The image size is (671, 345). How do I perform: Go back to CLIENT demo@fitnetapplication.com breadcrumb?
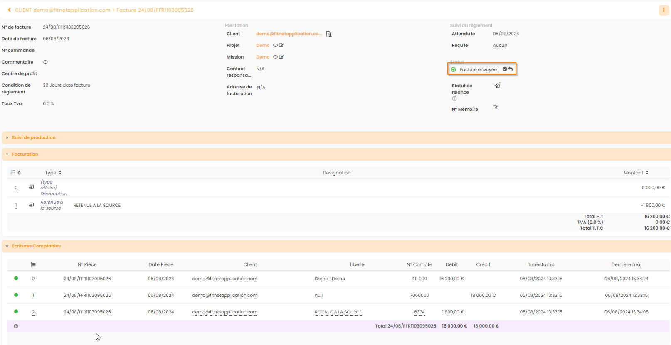[x=62, y=10]
